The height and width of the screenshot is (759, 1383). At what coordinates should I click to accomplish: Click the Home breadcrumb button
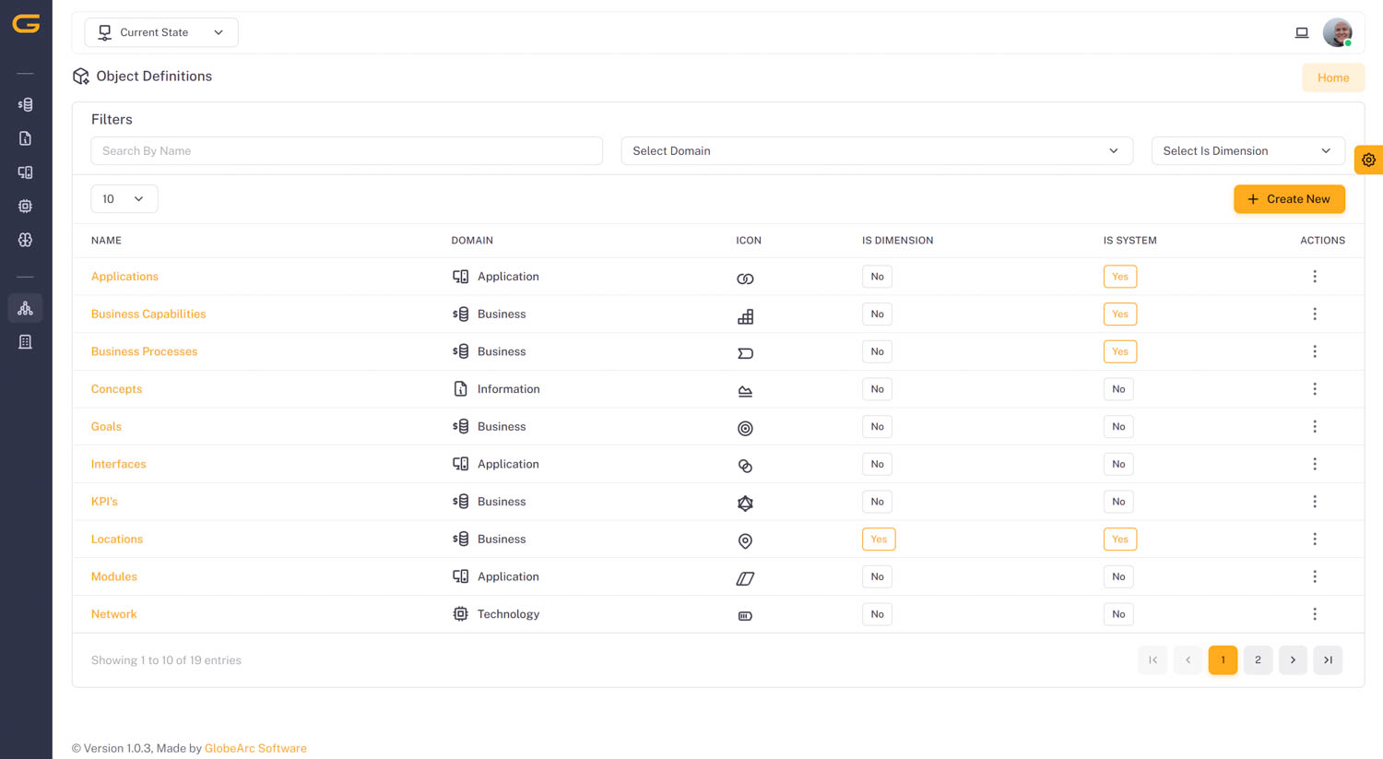pyautogui.click(x=1332, y=77)
